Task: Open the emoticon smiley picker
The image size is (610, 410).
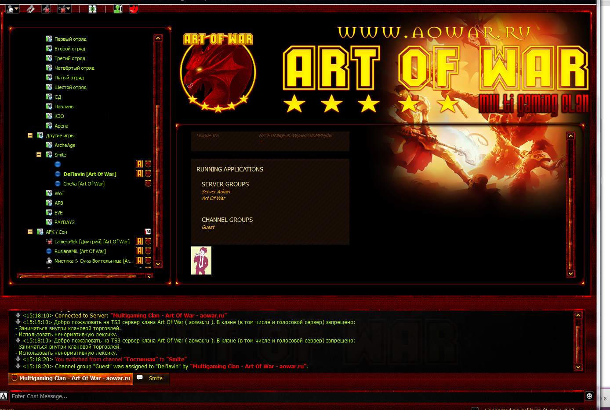Action: (x=589, y=396)
